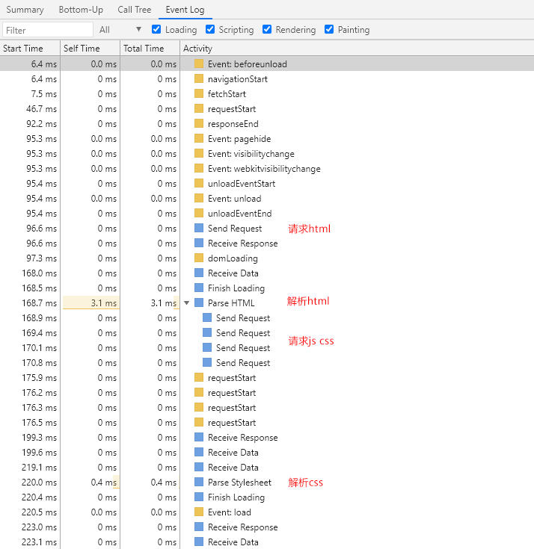Collapse the Parse HTML row
The image size is (534, 549).
[187, 303]
